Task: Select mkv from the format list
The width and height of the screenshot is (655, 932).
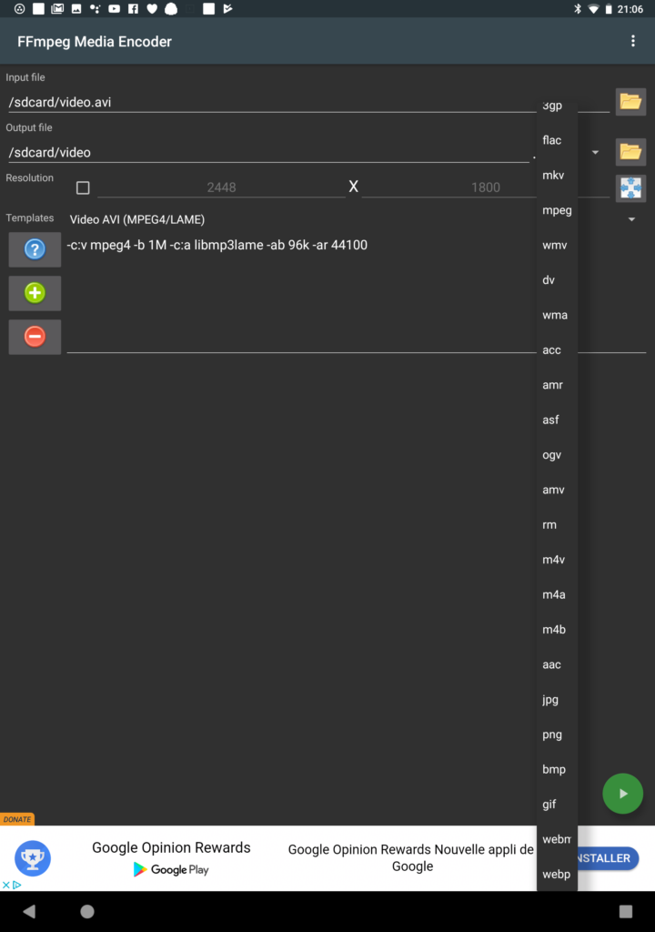Action: tap(553, 175)
